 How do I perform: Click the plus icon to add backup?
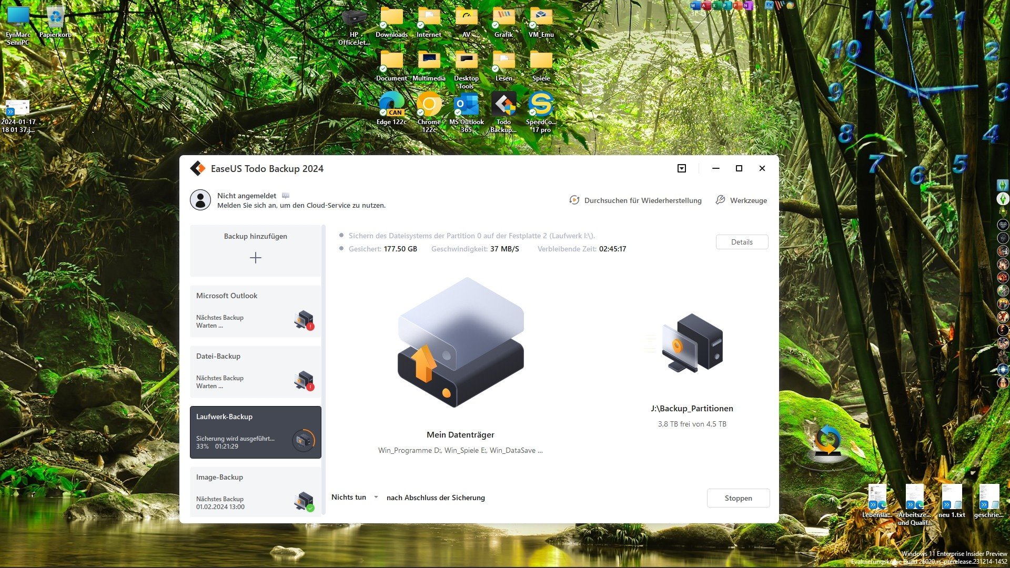click(x=255, y=258)
